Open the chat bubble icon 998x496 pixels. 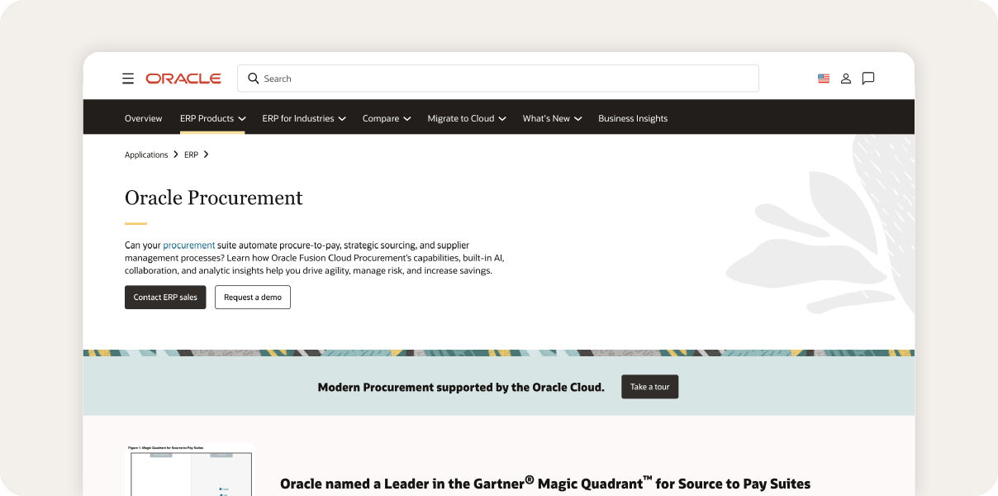(868, 79)
